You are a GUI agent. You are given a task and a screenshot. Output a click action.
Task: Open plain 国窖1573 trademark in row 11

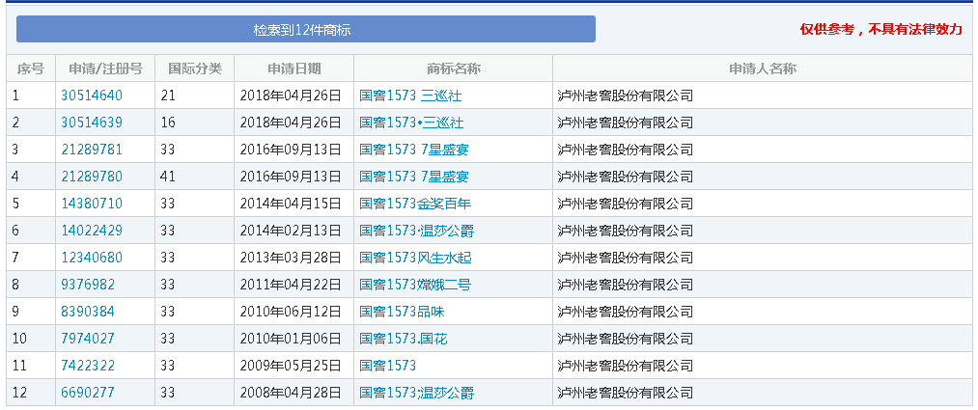click(x=387, y=366)
